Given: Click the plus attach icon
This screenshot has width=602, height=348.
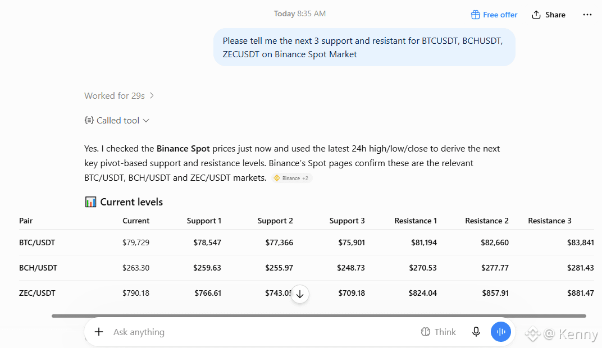Looking at the screenshot, I should [x=99, y=332].
